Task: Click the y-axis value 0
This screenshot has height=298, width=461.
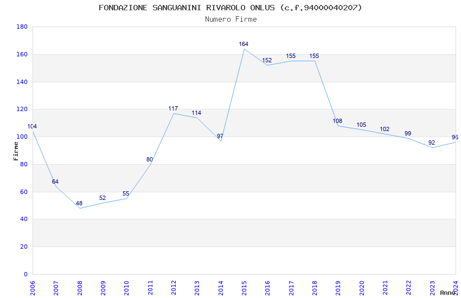Action: [x=26, y=274]
